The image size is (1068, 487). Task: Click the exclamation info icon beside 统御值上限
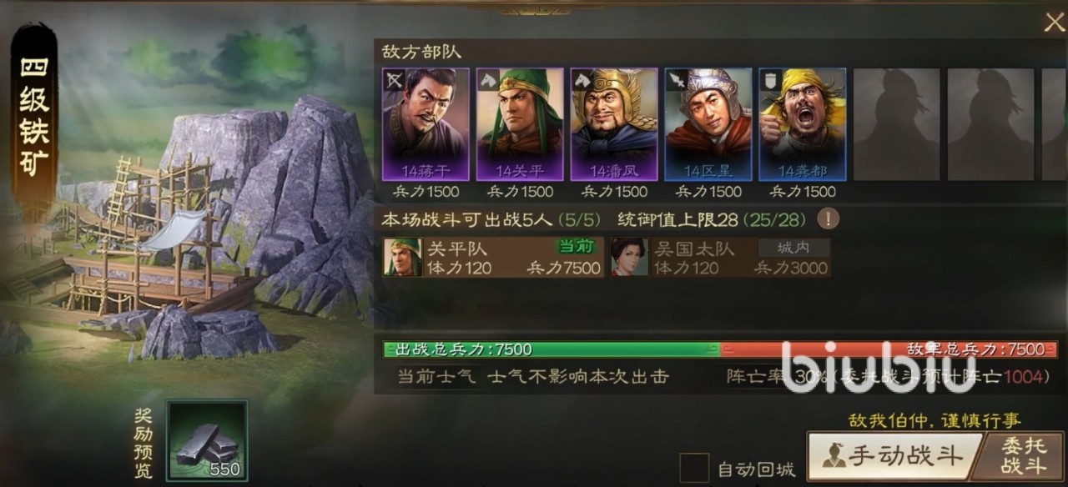(829, 219)
